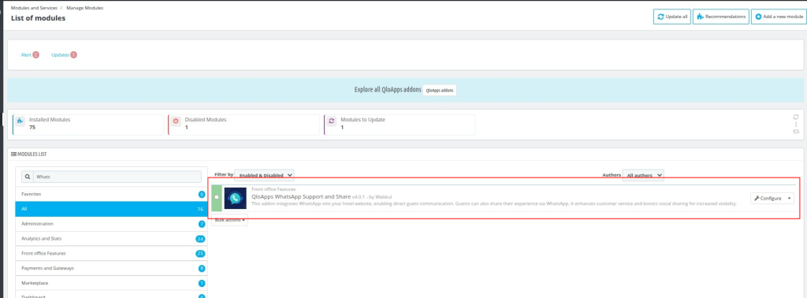Click the Installed Modules puzzle icon

click(20, 121)
